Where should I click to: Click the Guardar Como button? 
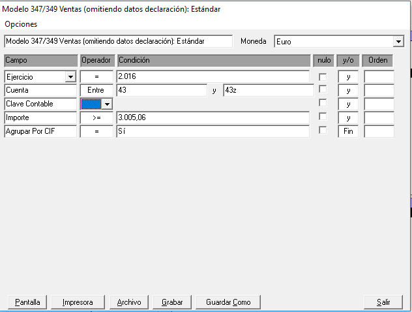click(228, 302)
